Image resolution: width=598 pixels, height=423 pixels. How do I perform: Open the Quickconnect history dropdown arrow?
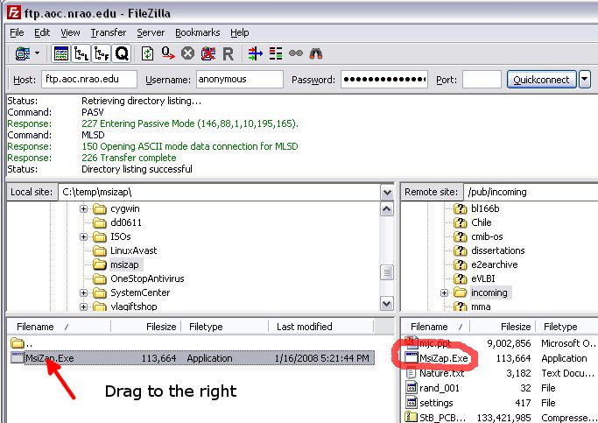585,80
